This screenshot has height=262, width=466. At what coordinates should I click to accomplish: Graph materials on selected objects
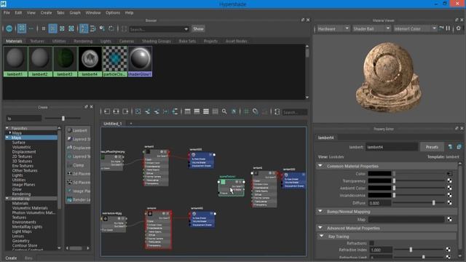175,111
